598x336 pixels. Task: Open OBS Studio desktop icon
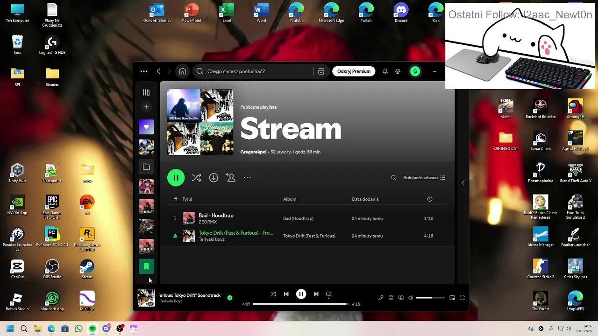tap(52, 269)
